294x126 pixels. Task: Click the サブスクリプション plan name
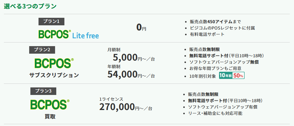[54, 75]
